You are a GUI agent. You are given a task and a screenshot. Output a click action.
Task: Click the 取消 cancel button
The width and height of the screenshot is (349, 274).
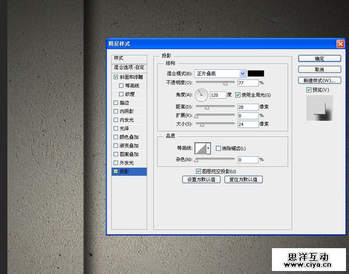pyautogui.click(x=320, y=69)
